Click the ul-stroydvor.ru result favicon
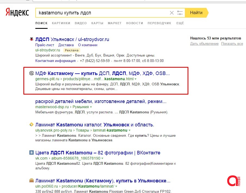This screenshot has width=246, height=193. (x=32, y=39)
